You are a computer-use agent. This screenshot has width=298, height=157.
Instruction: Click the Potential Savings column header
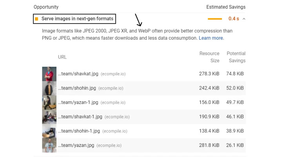pyautogui.click(x=236, y=57)
